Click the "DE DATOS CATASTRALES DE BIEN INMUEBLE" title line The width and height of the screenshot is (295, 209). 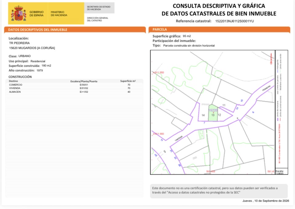click(x=219, y=14)
